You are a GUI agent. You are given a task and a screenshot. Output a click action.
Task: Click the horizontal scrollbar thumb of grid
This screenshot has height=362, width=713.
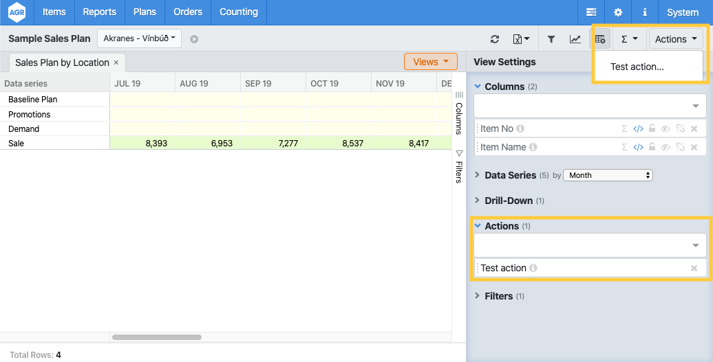(x=157, y=337)
